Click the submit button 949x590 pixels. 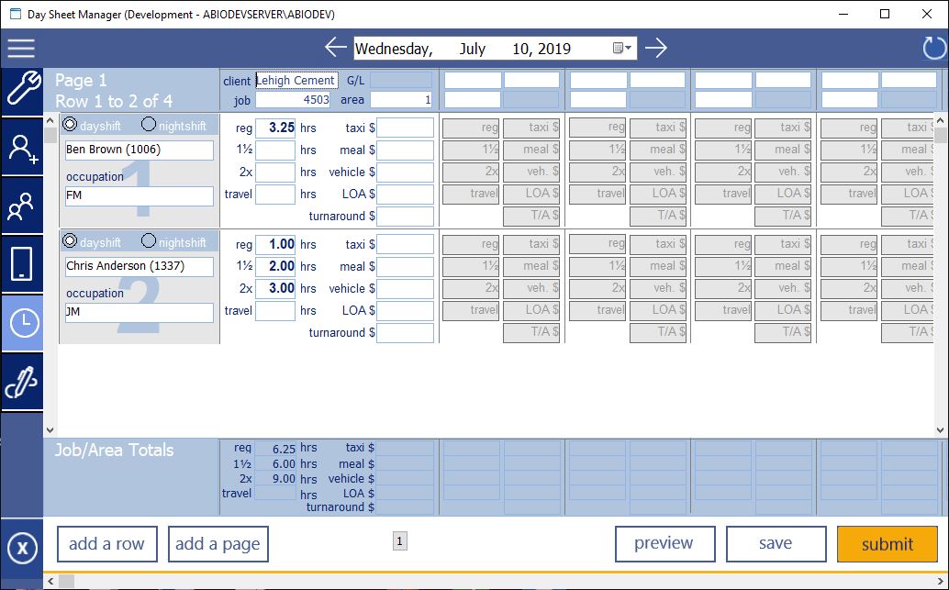(x=888, y=543)
